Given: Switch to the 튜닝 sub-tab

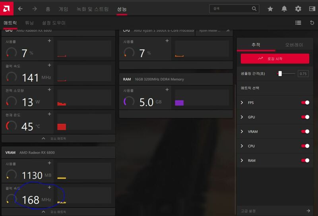Looking at the screenshot, I should [x=29, y=23].
